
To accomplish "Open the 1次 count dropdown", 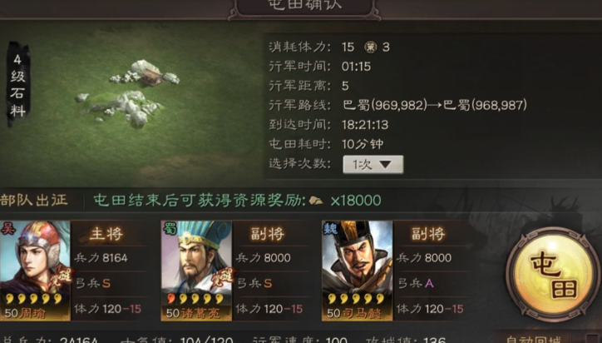I will 373,165.
